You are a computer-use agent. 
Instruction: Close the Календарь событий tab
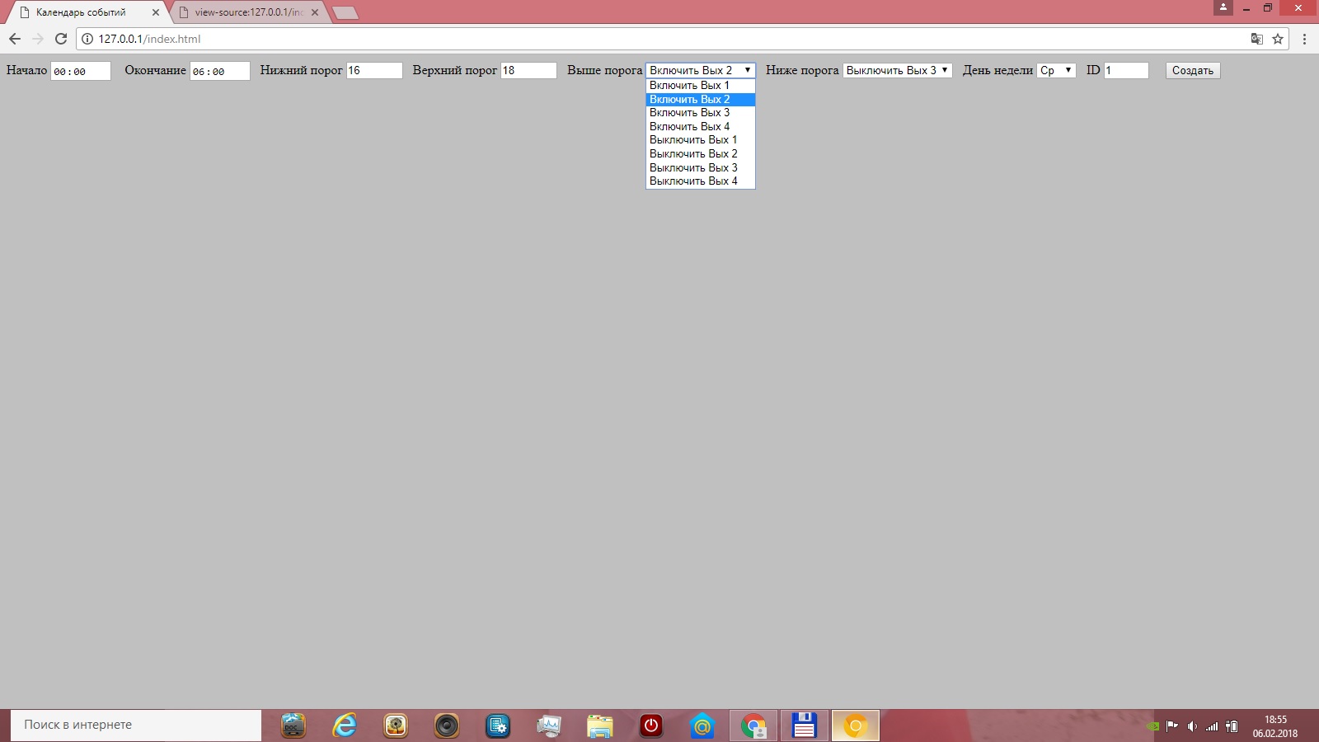click(156, 12)
